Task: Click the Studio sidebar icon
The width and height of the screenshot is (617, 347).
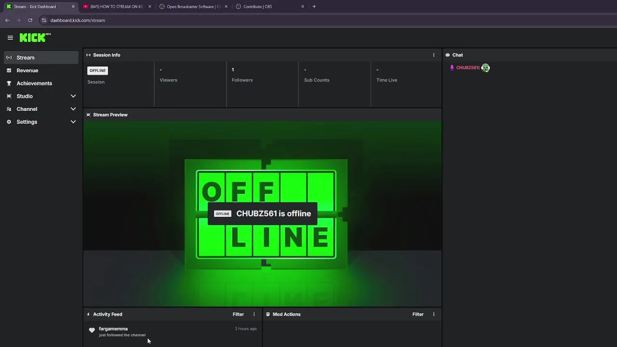Action: click(9, 96)
